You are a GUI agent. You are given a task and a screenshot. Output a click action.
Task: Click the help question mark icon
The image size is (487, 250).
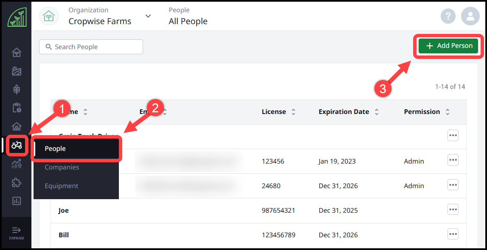(448, 16)
